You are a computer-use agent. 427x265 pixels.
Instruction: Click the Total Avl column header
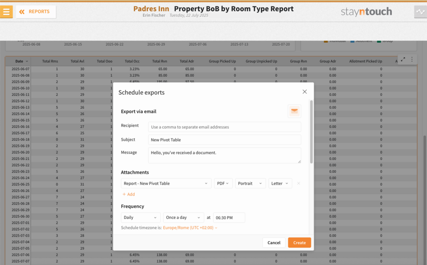tap(78, 61)
